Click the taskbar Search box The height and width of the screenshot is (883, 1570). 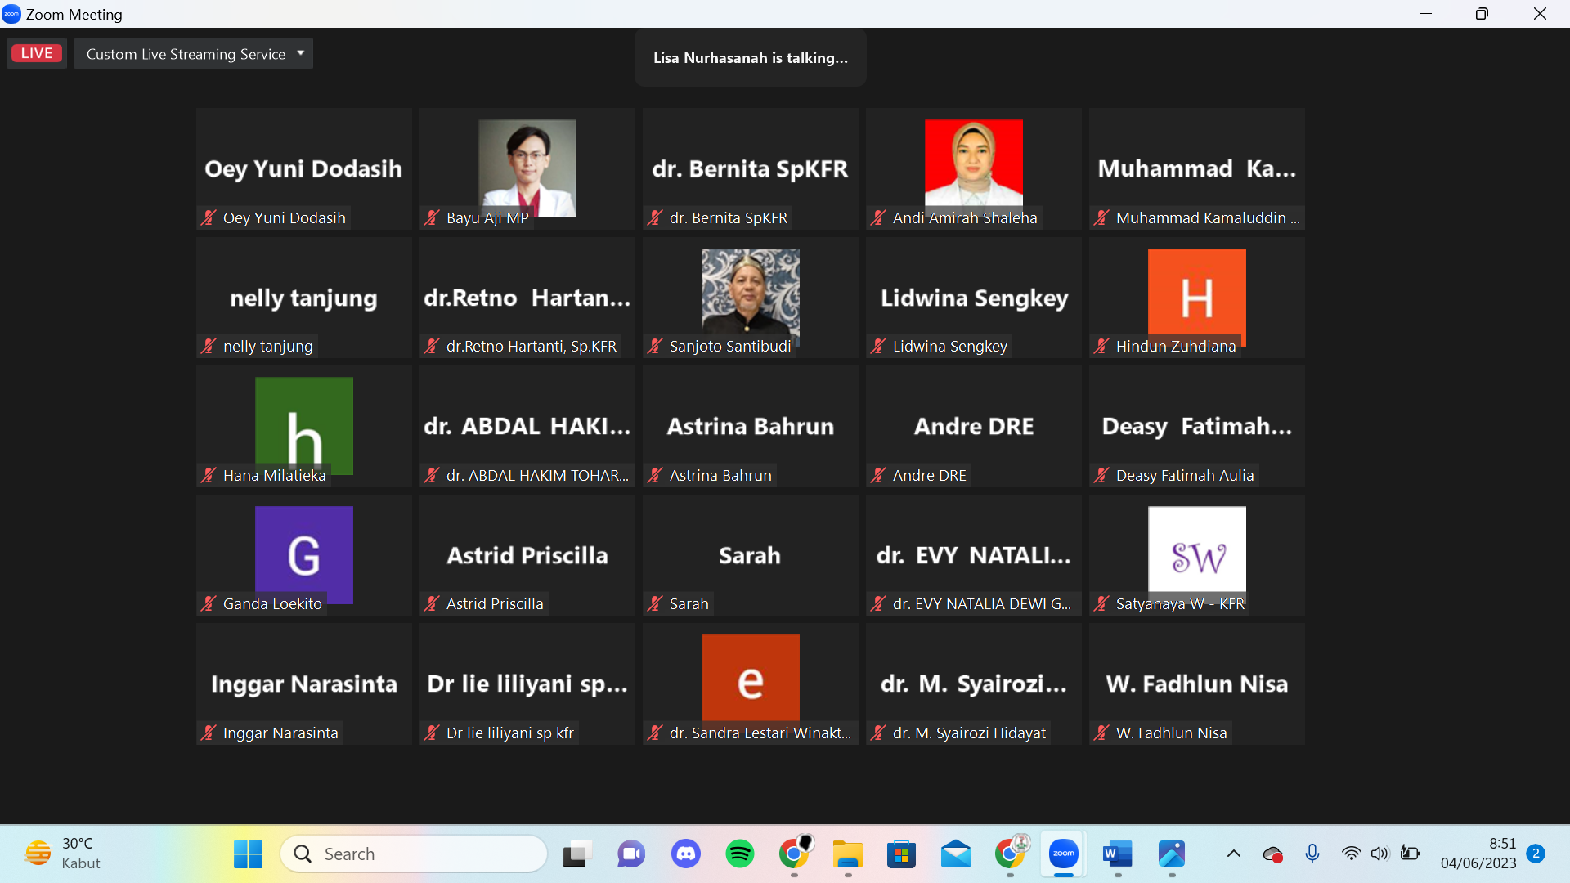(413, 854)
